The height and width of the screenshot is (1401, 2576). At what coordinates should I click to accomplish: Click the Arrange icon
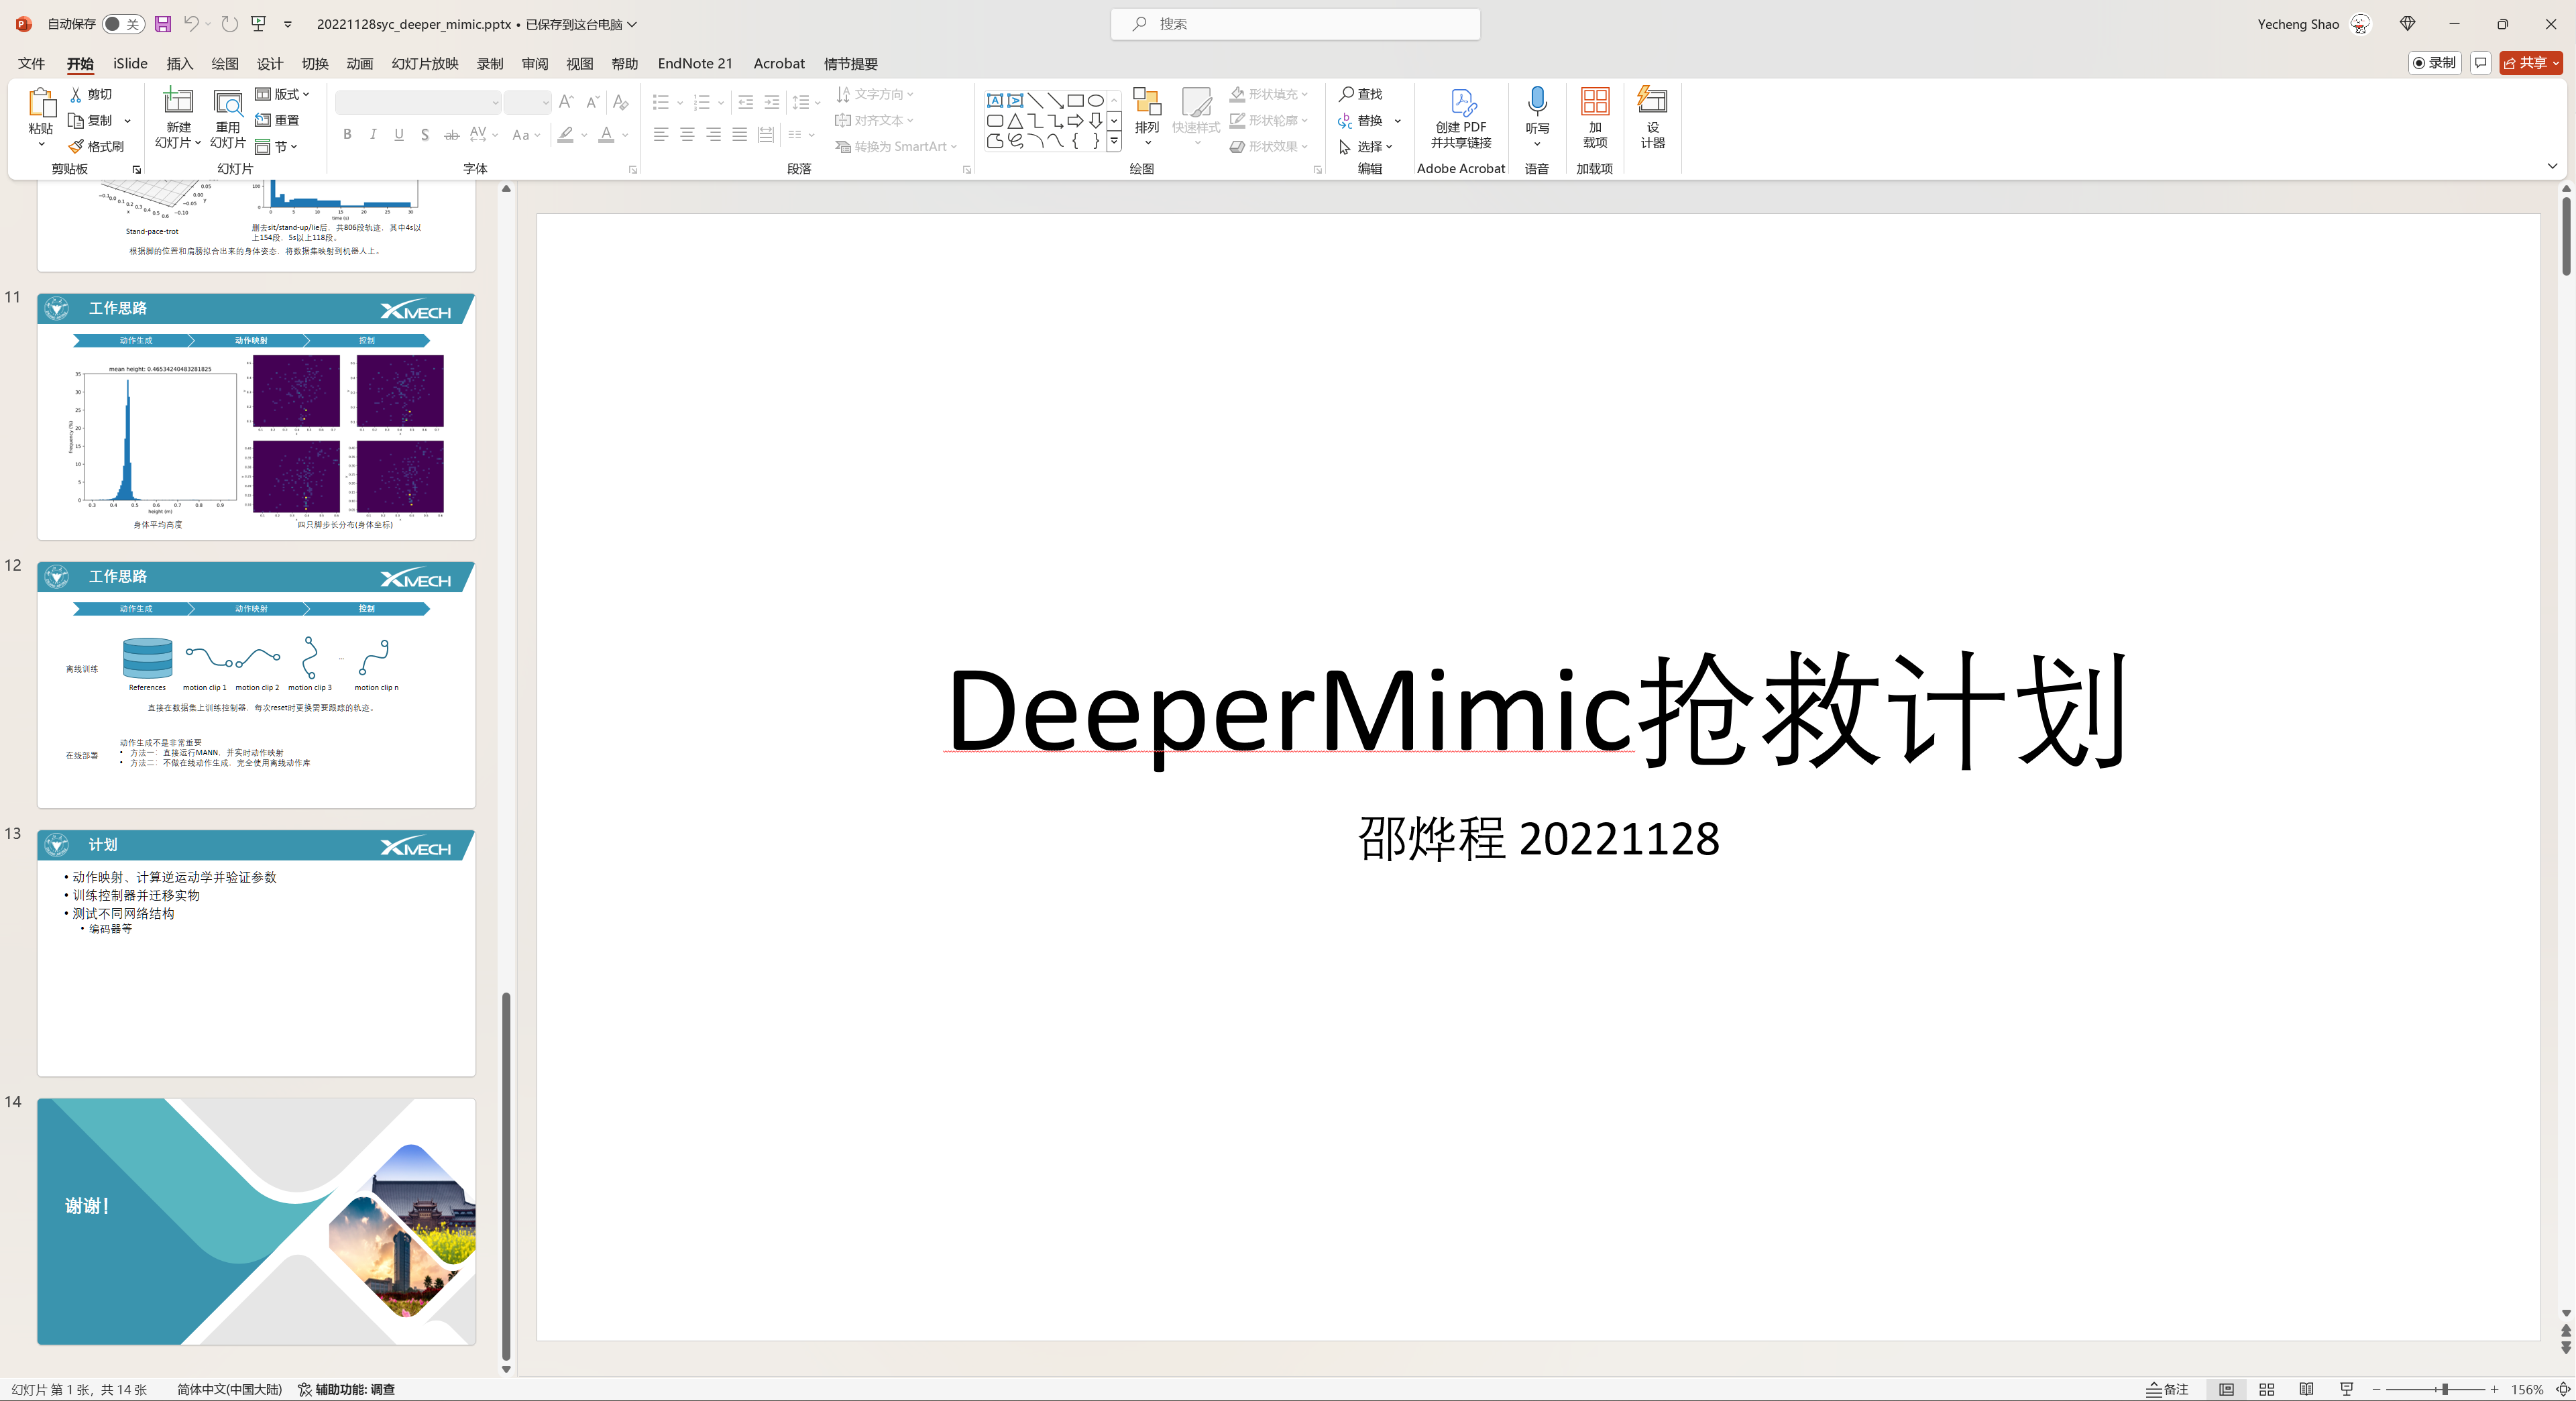pyautogui.click(x=1147, y=102)
